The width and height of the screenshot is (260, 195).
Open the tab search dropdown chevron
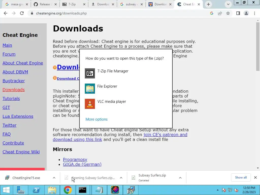pyautogui.click(x=228, y=4)
